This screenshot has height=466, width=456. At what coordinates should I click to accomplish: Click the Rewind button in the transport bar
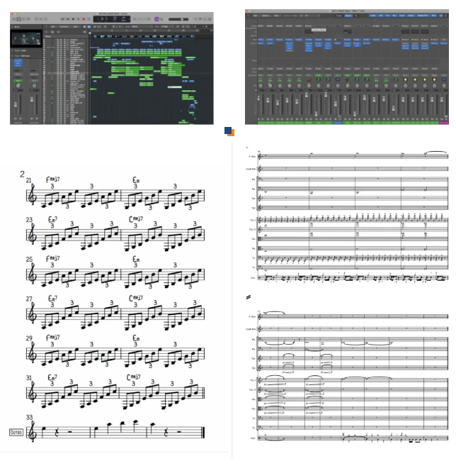coord(61,18)
